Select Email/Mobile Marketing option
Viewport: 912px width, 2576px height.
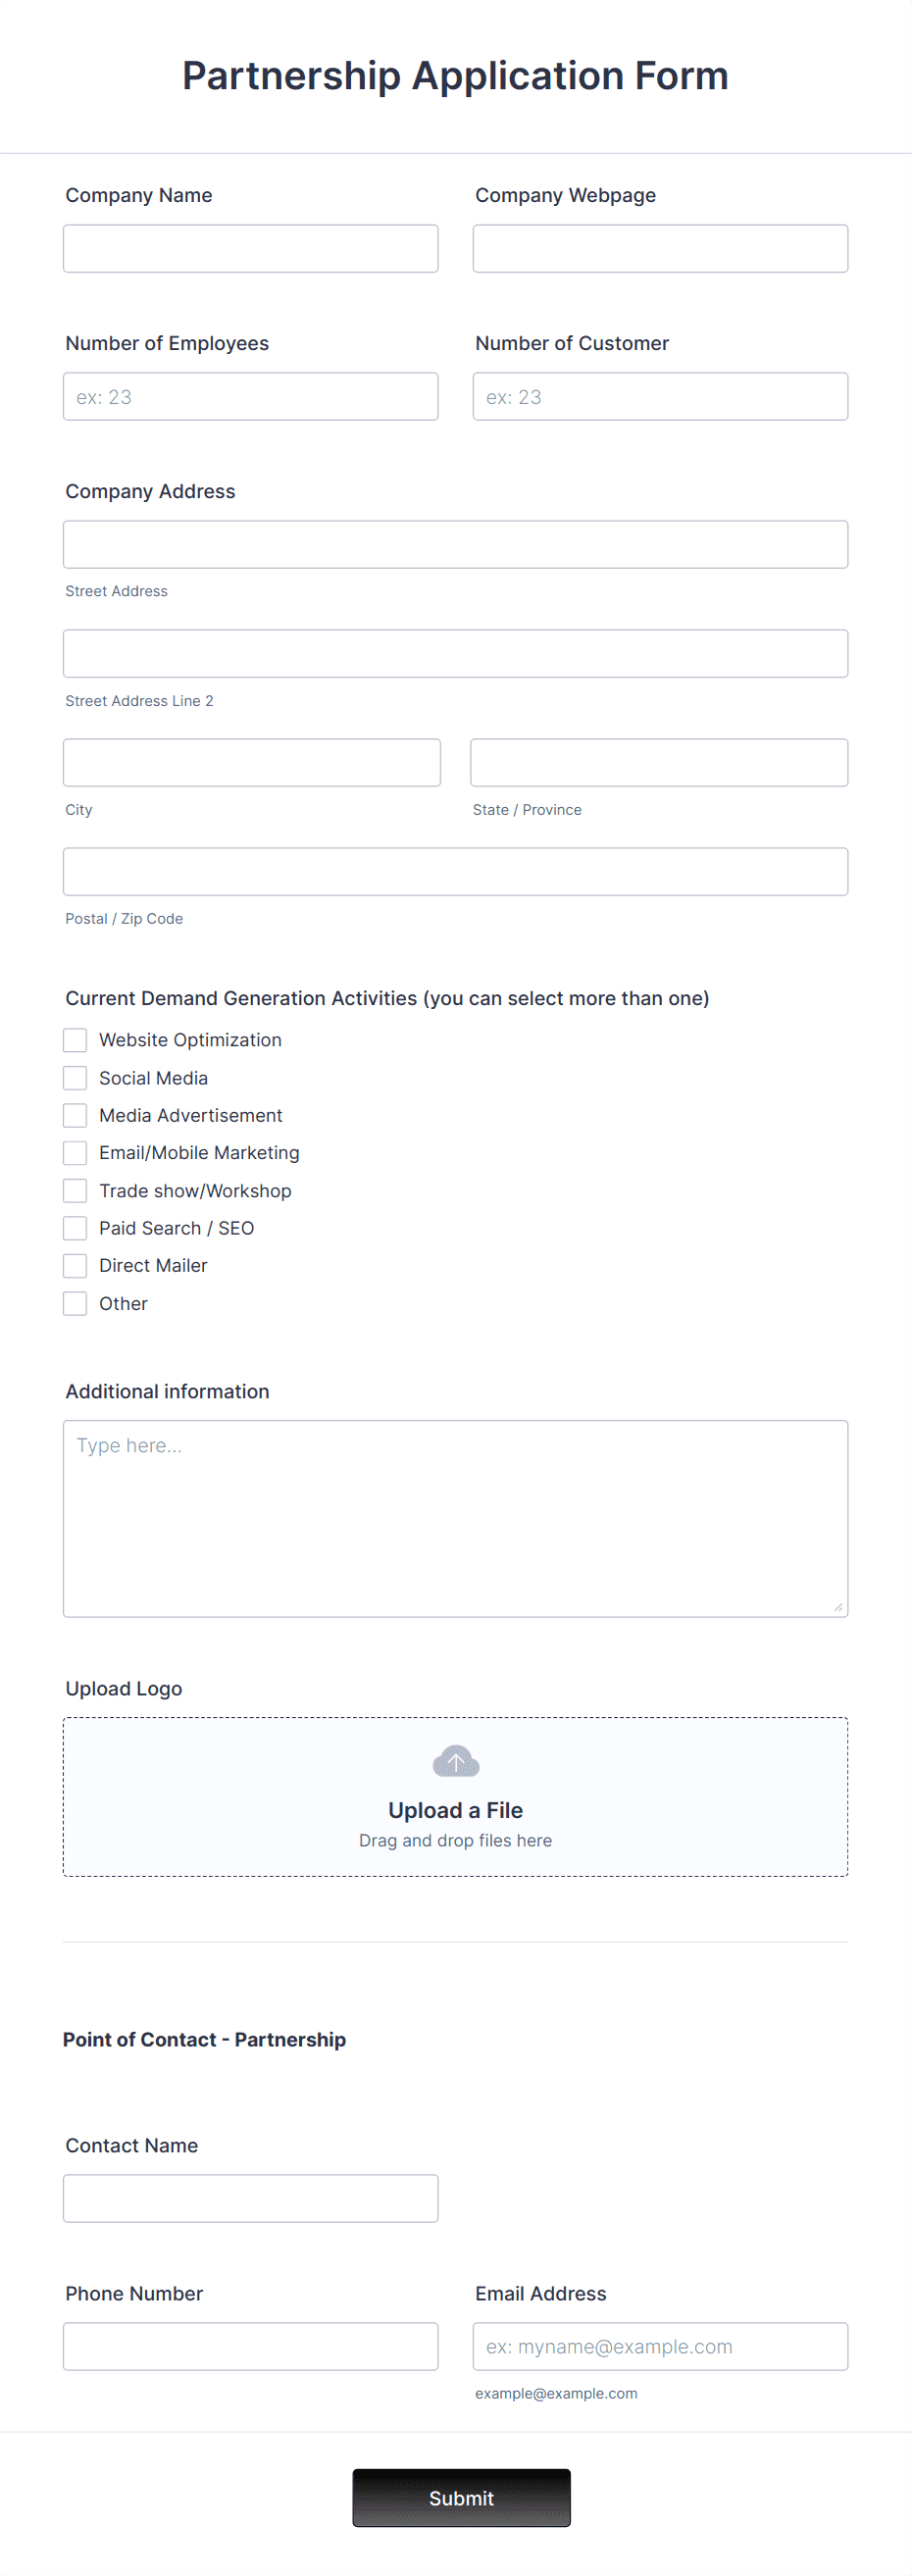74,1152
